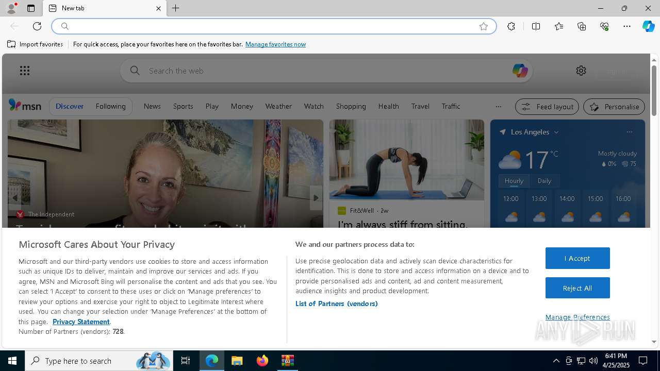660x371 pixels.
Task: Open the Extensions puzzle icon
Action: coord(511,26)
